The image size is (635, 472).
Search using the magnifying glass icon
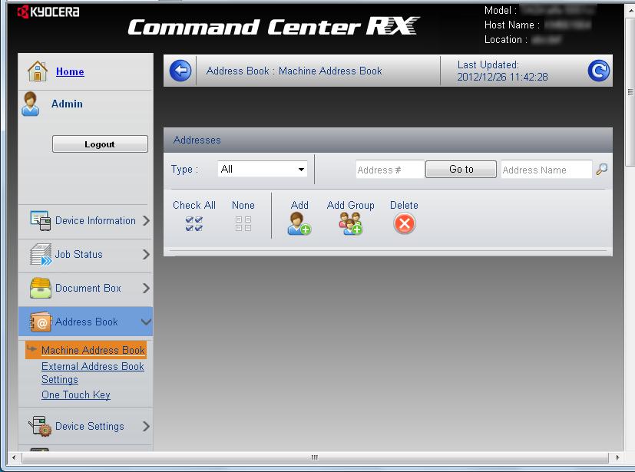pos(602,169)
